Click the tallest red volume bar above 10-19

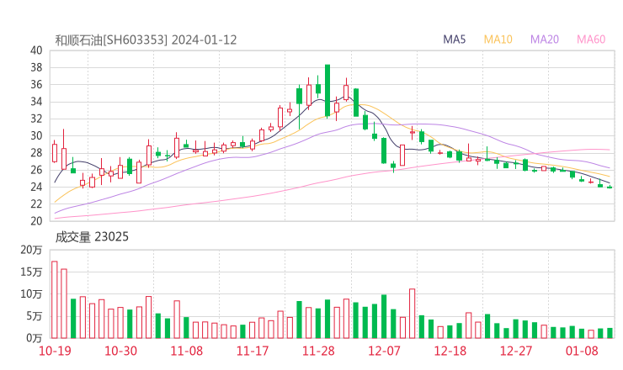pos(55,299)
